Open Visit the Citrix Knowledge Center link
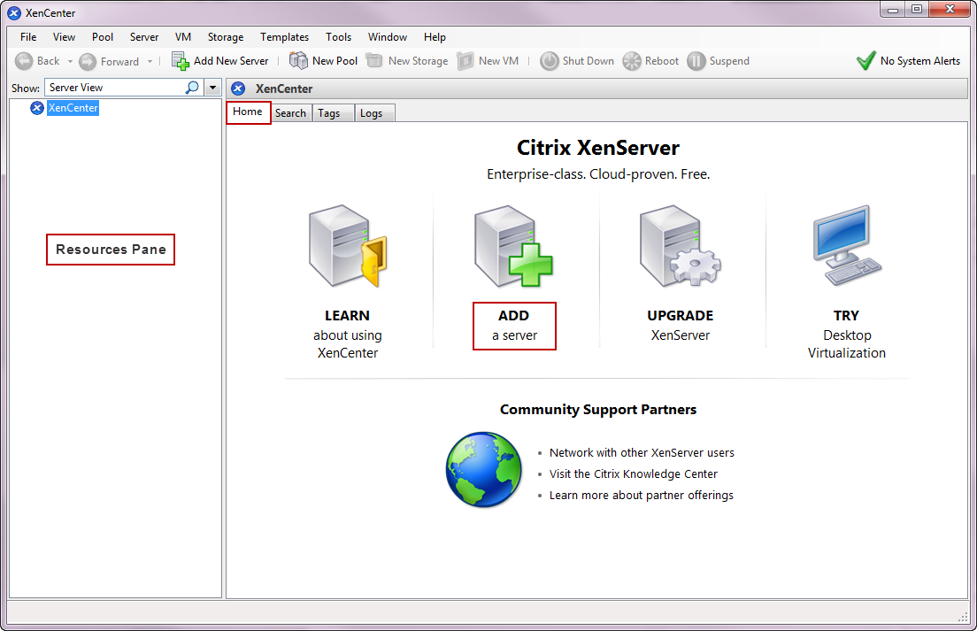This screenshot has width=977, height=631. point(633,474)
